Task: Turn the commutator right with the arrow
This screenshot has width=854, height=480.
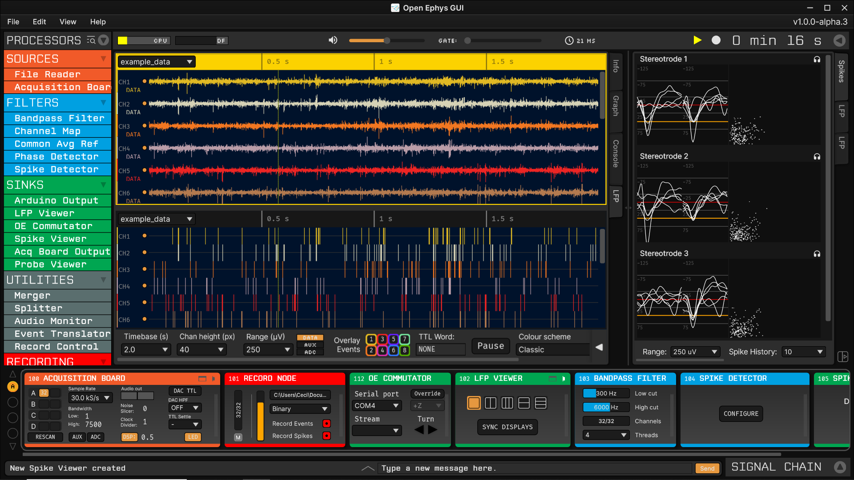Action: click(x=433, y=430)
